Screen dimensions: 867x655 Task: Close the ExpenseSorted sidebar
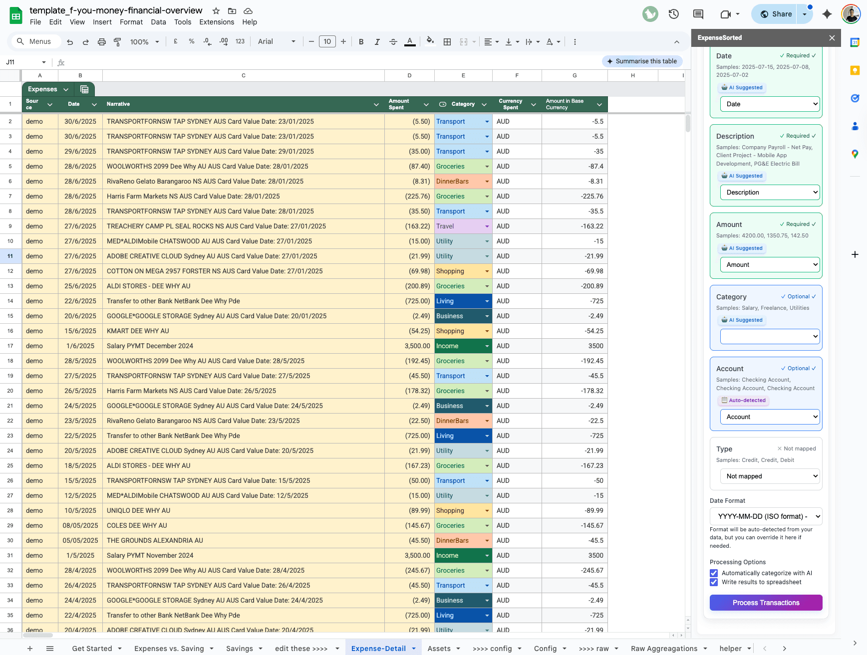click(x=832, y=38)
